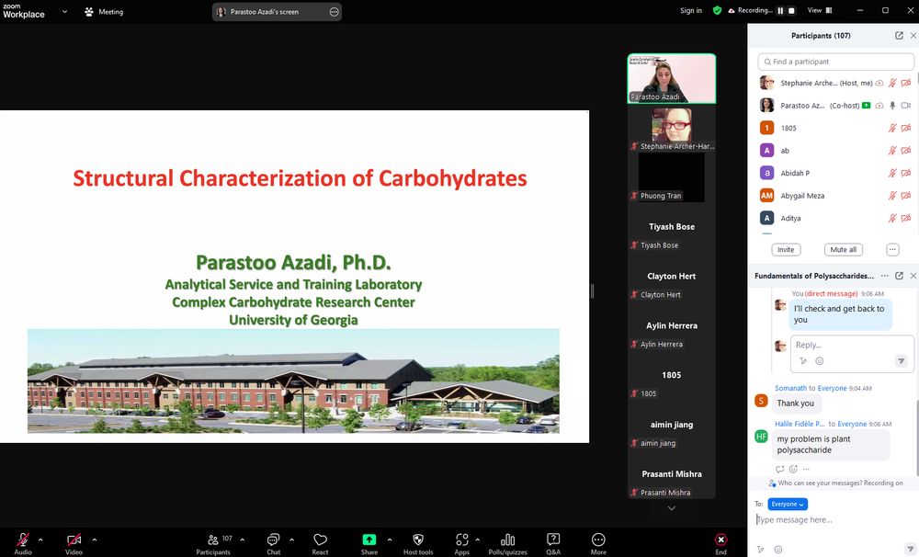
Task: Click the Find a participant search field
Action: coord(836,62)
